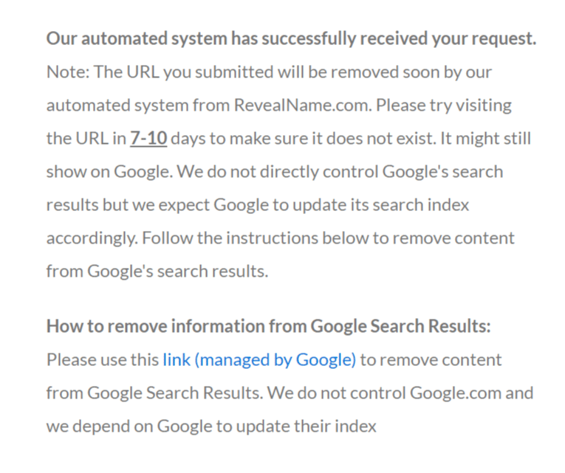Click the phrase 'to remove content' after link
Screen dimensions: 565x473
pyautogui.click(x=431, y=359)
